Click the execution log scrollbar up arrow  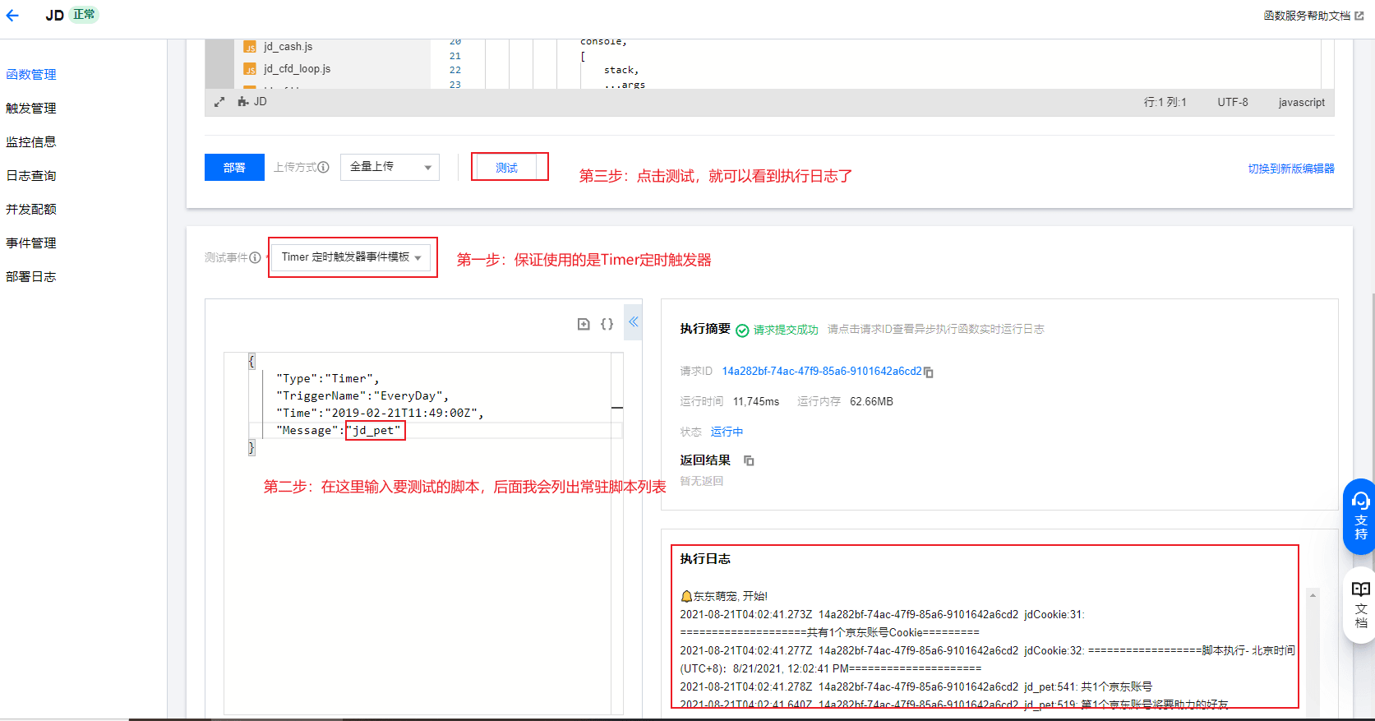(1313, 595)
